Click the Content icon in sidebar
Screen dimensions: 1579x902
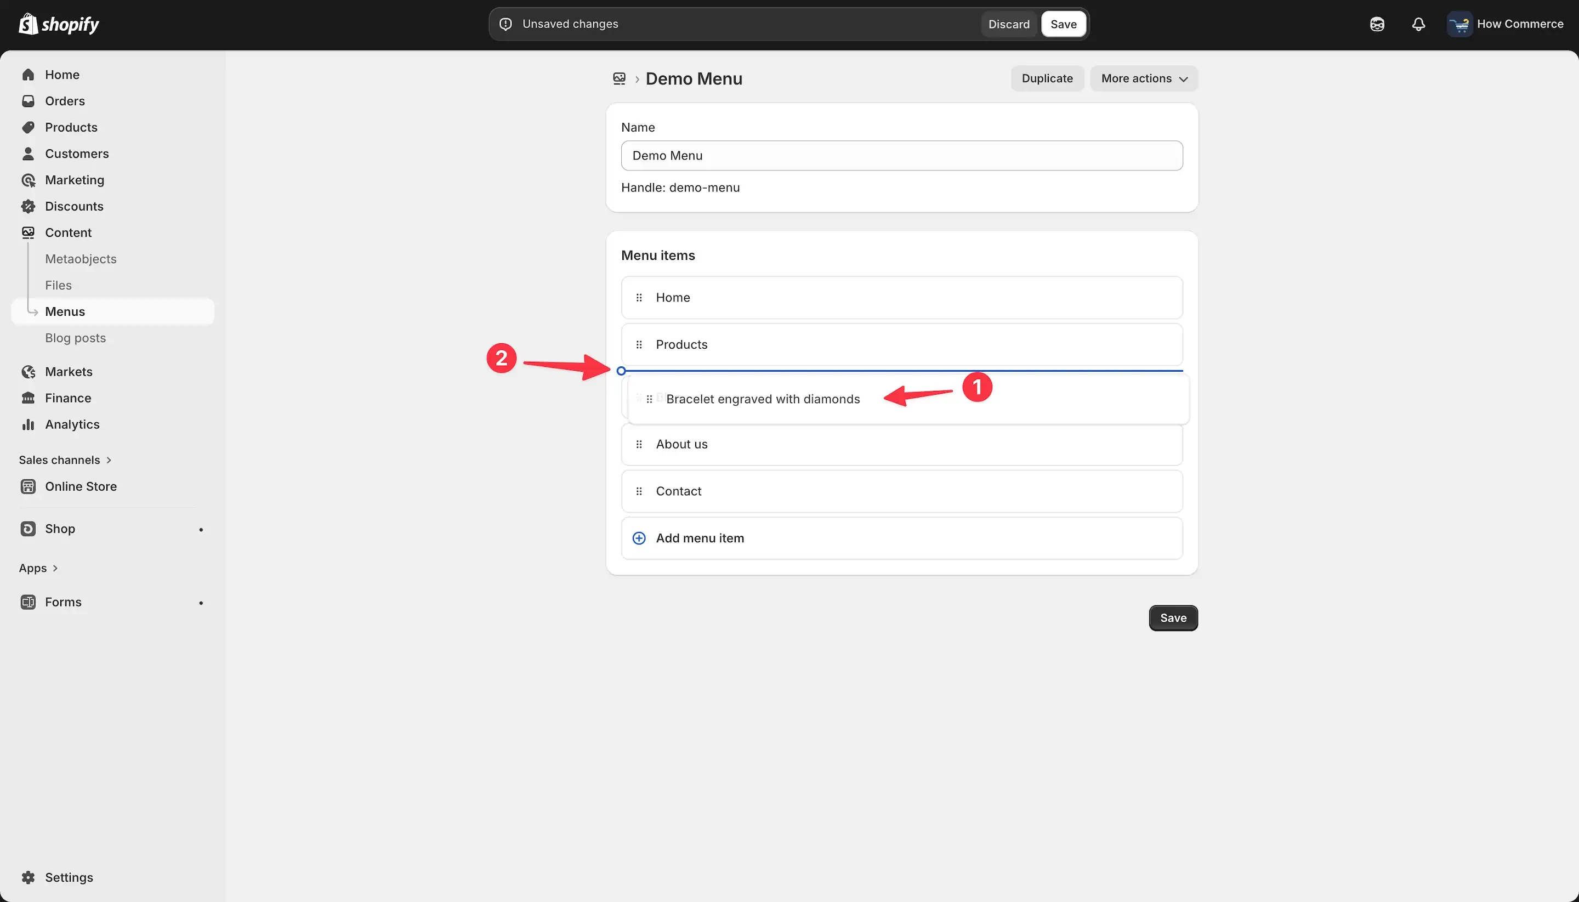(28, 233)
